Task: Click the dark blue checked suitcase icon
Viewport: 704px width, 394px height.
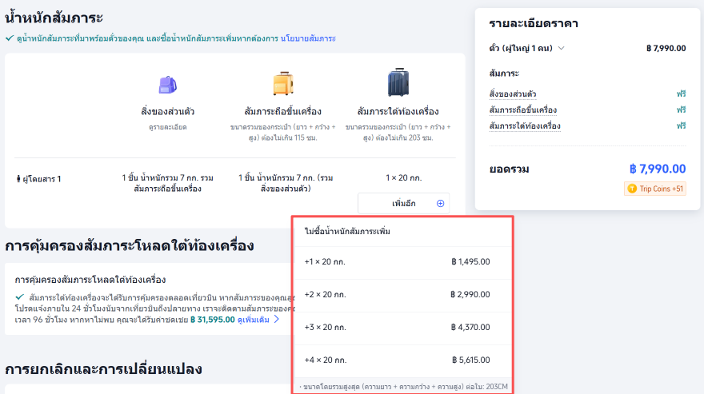Action: [398, 82]
